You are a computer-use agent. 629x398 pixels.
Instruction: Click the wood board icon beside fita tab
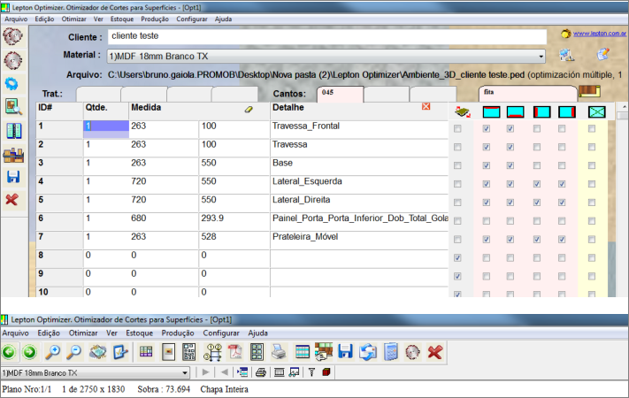[589, 91]
